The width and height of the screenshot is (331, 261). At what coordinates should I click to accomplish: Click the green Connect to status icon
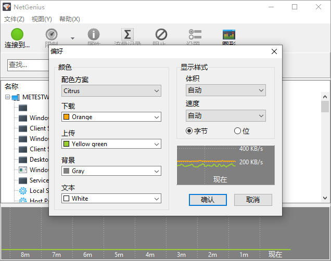[x=17, y=34]
